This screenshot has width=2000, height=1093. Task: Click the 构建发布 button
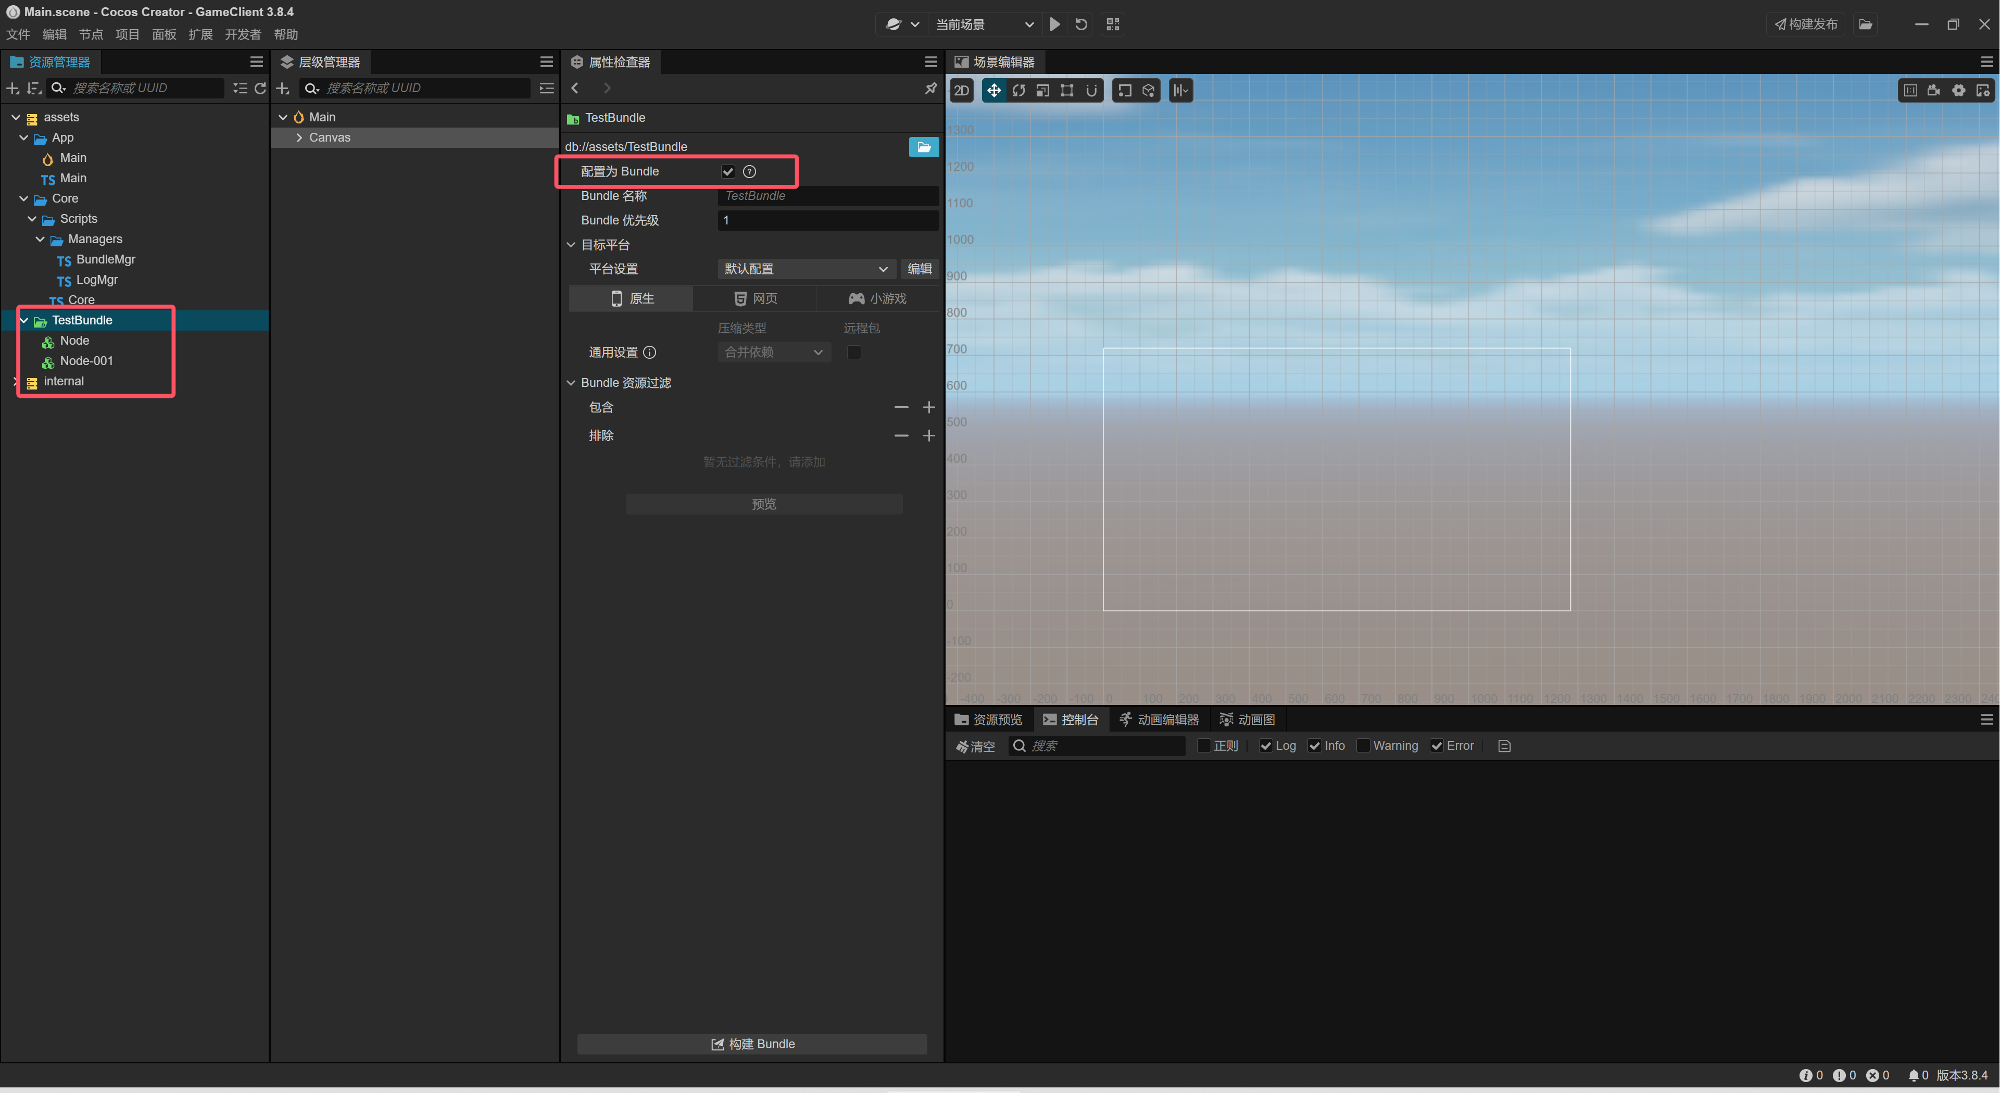point(1805,24)
